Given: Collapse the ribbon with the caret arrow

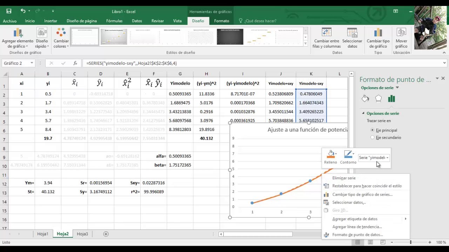Looking at the screenshot, I should point(444,52).
